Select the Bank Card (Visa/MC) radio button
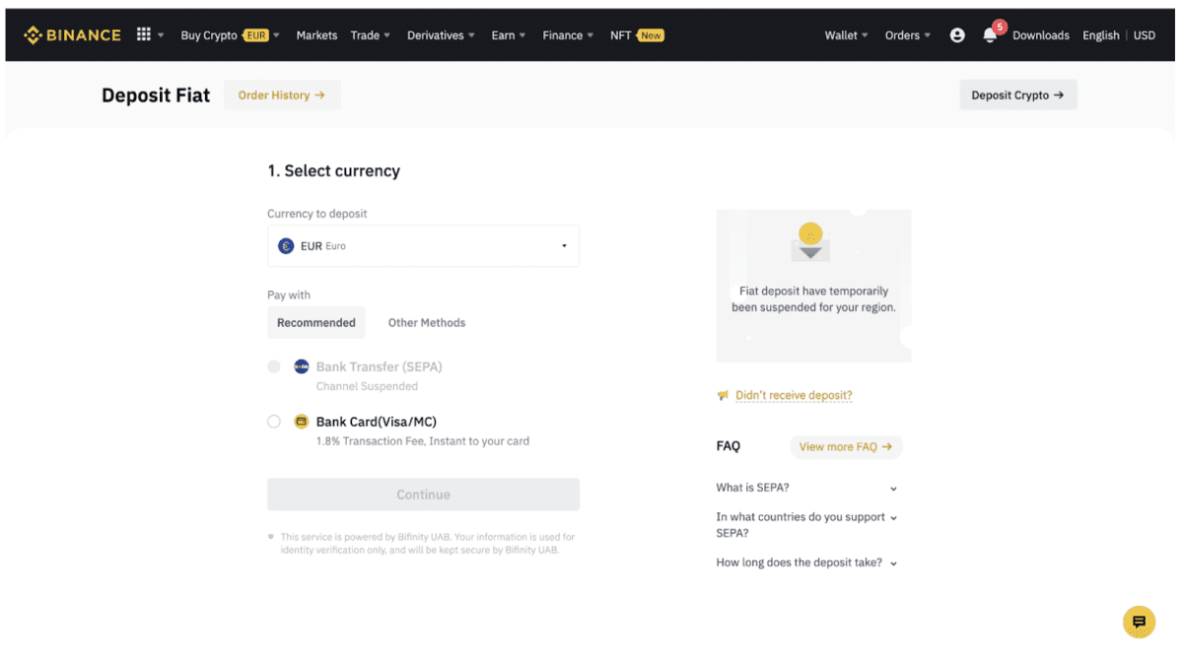This screenshot has width=1183, height=659. pyautogui.click(x=274, y=422)
